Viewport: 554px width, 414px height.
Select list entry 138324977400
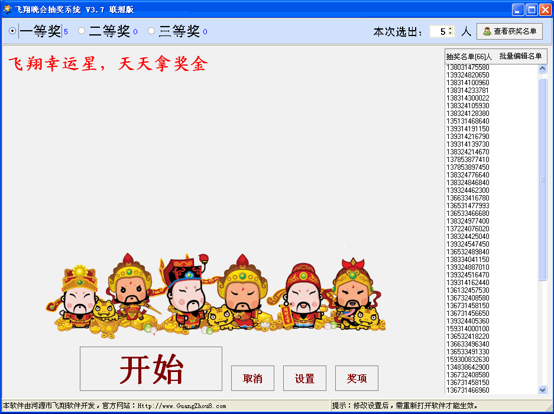(x=468, y=221)
